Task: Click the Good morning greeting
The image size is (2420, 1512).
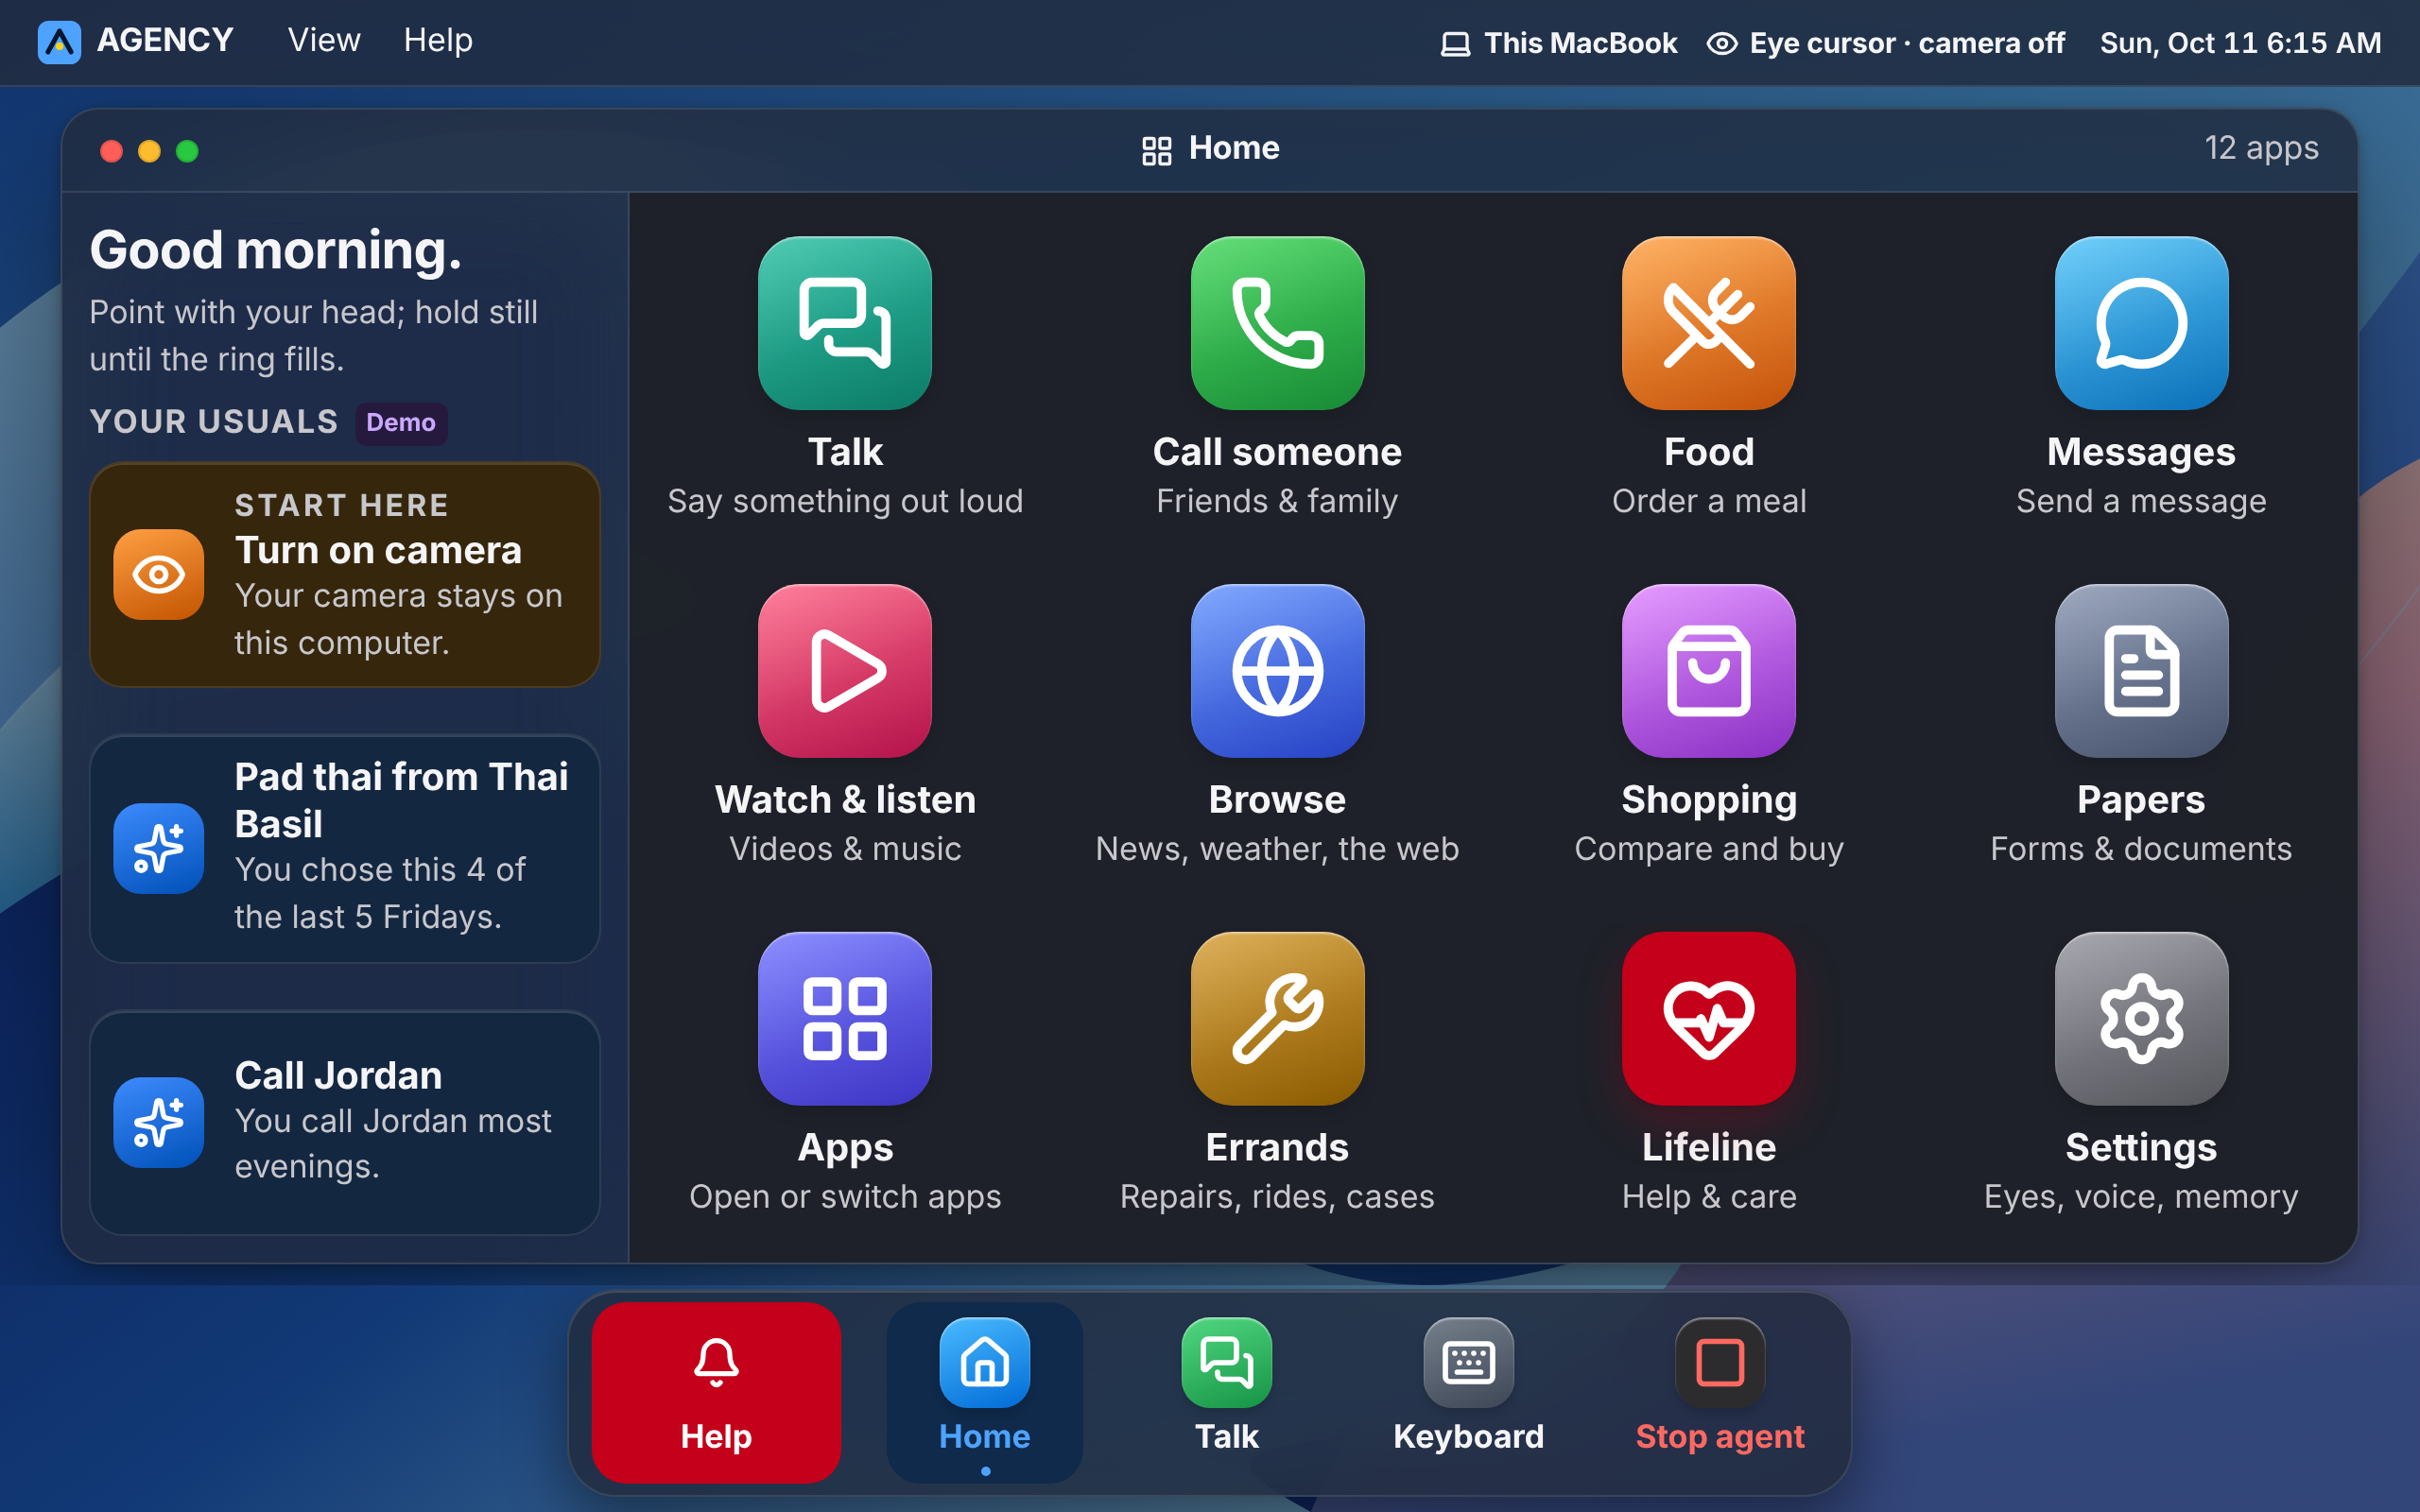Action: [x=276, y=250]
